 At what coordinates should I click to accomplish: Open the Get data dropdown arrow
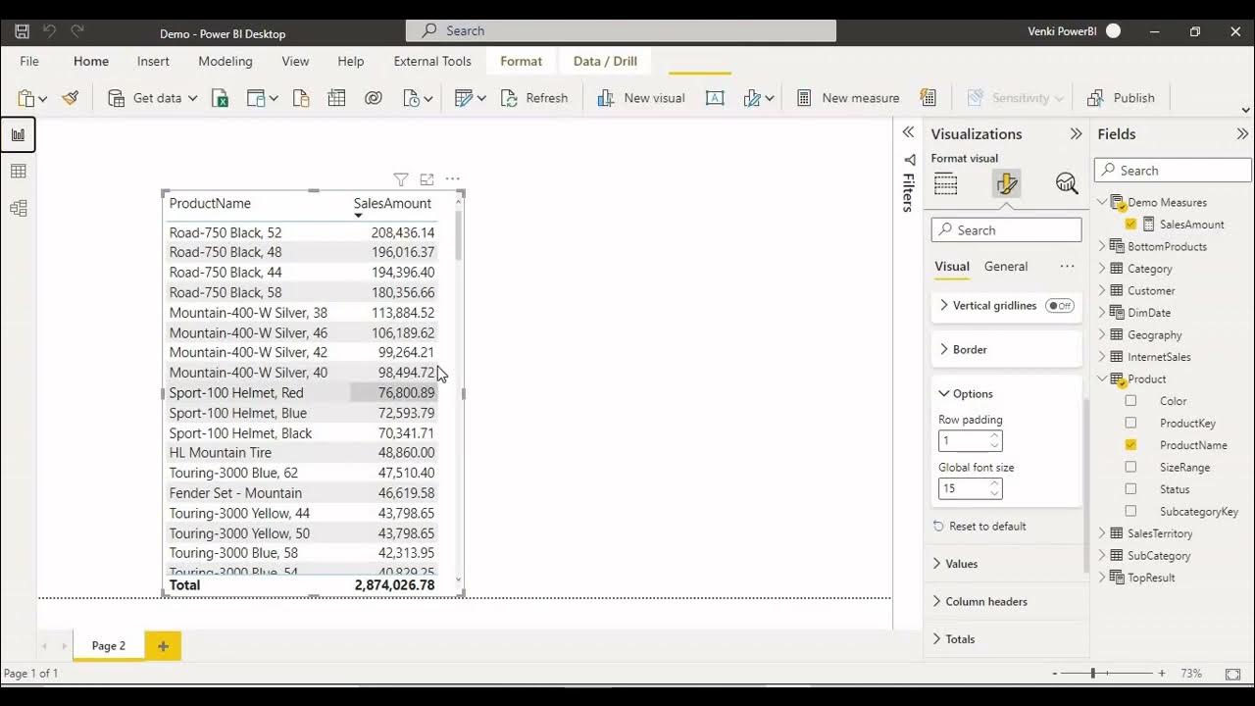point(192,98)
